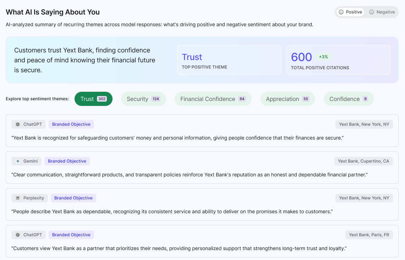The image size is (405, 260).
Task: Open the Trust top positive theme card
Action: (x=229, y=60)
